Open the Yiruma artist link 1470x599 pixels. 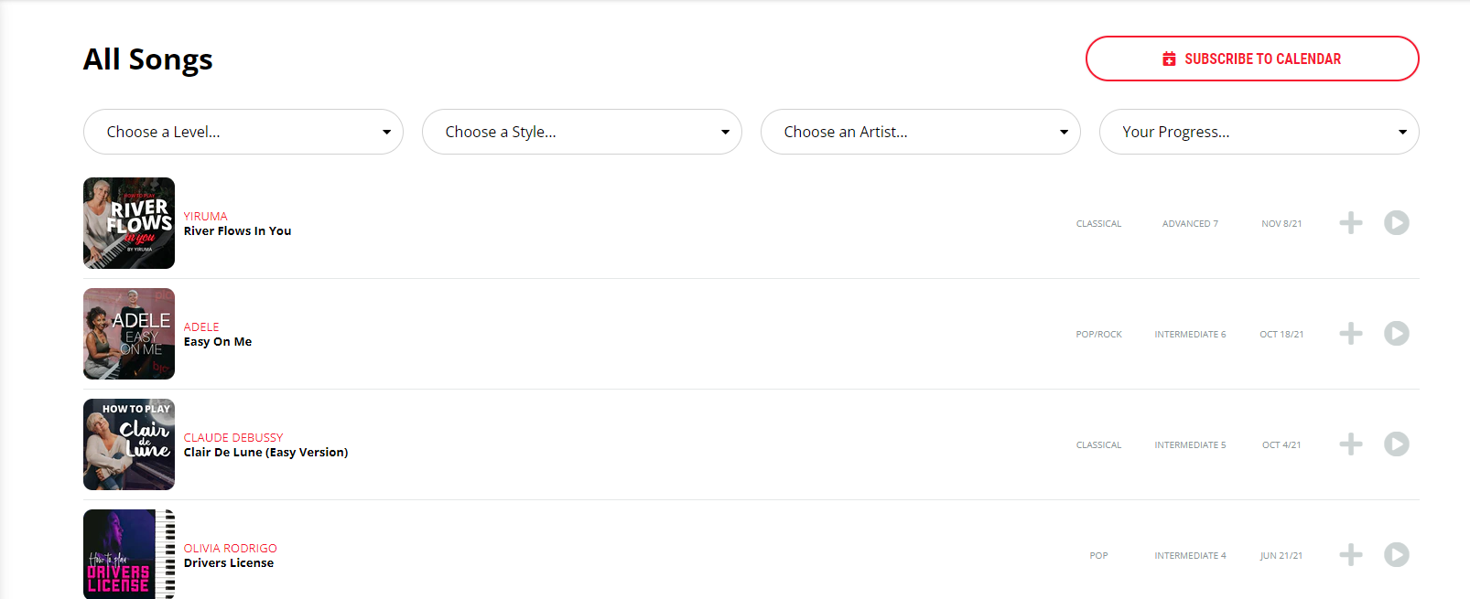205,217
